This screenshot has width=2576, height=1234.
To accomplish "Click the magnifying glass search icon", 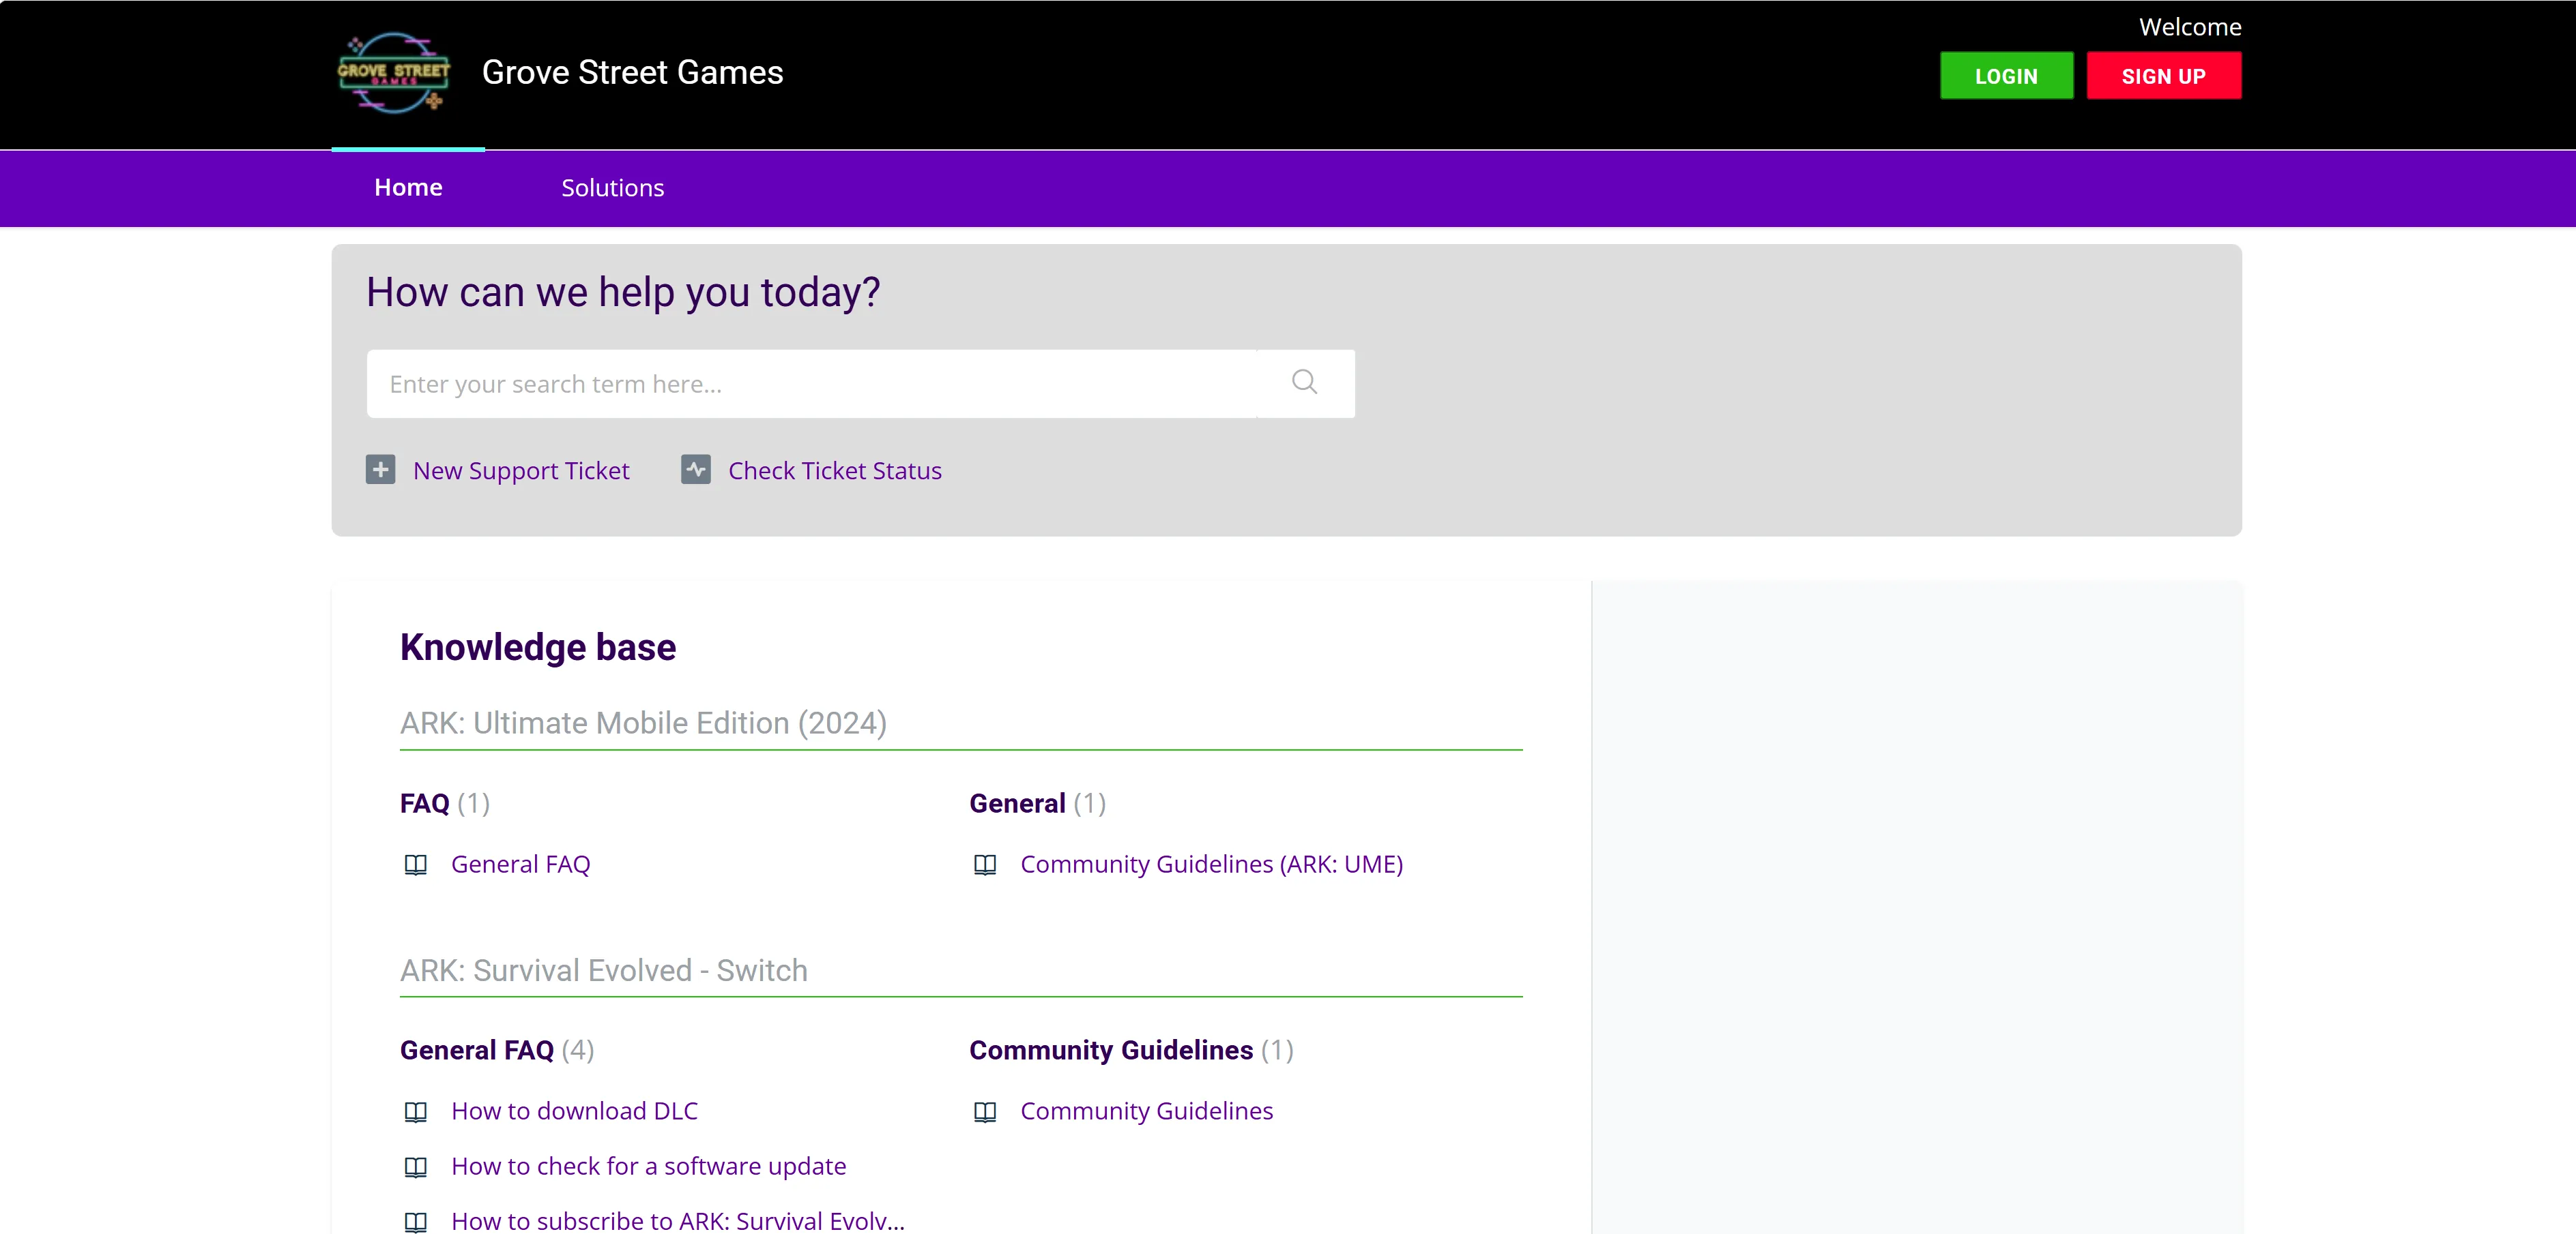I will pyautogui.click(x=1304, y=382).
